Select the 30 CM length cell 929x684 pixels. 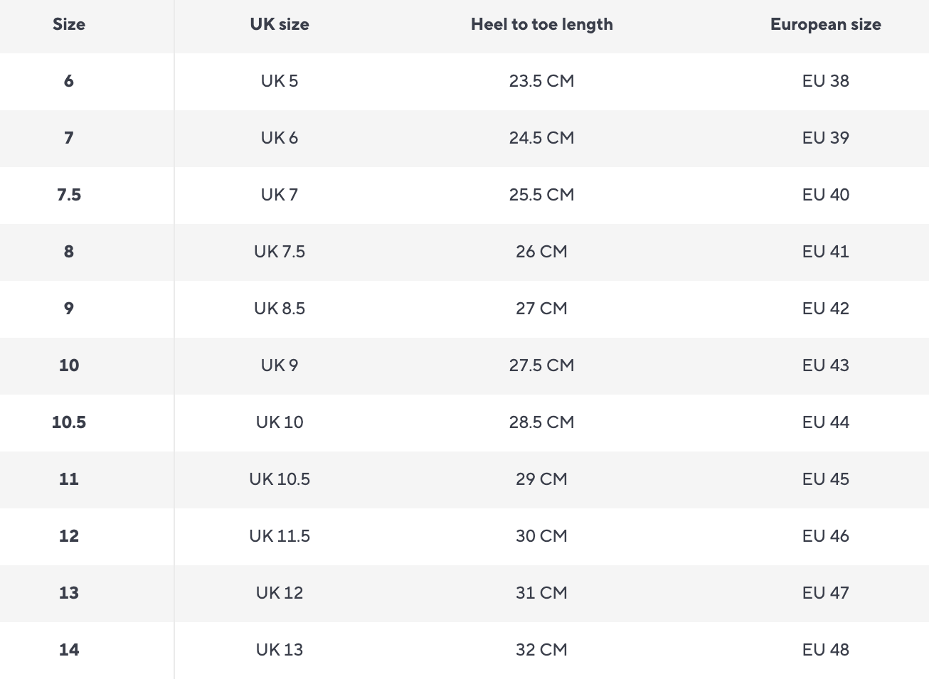click(x=541, y=536)
